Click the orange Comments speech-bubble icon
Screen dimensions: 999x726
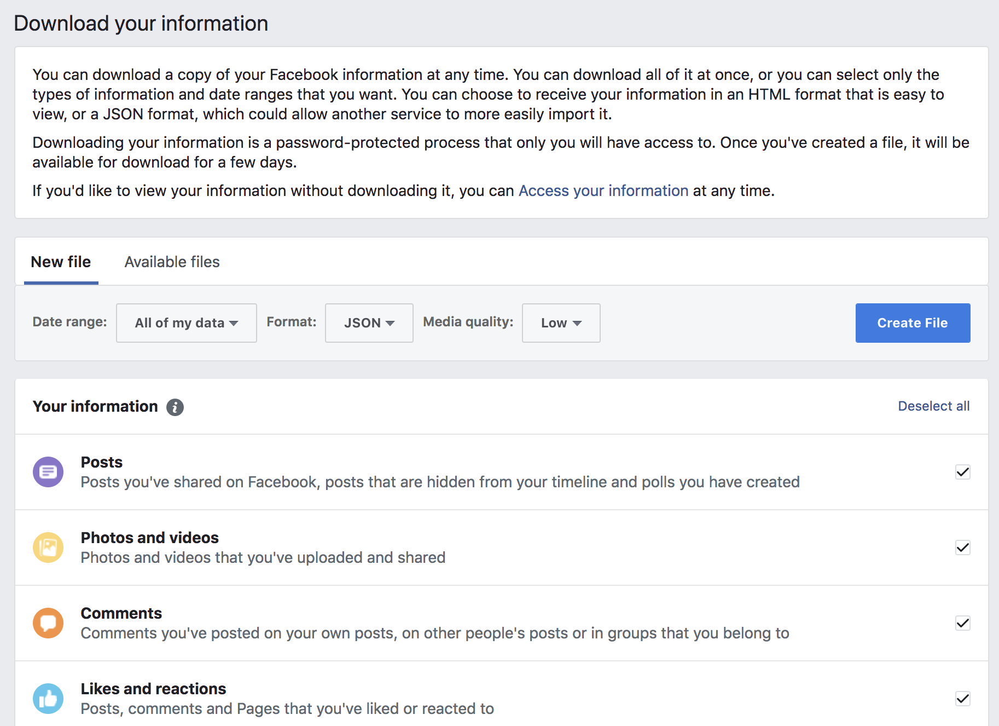coord(48,623)
